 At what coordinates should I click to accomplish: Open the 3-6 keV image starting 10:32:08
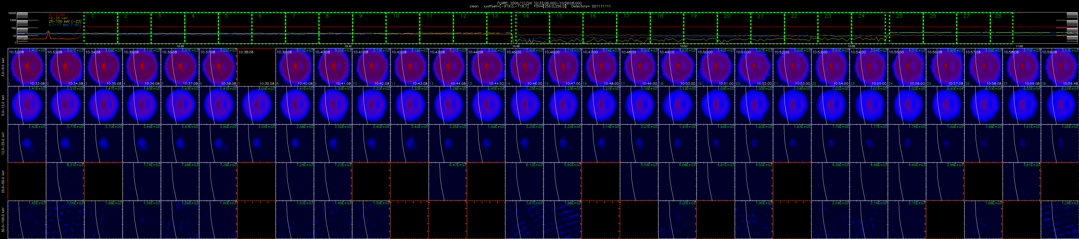pyautogui.click(x=27, y=67)
